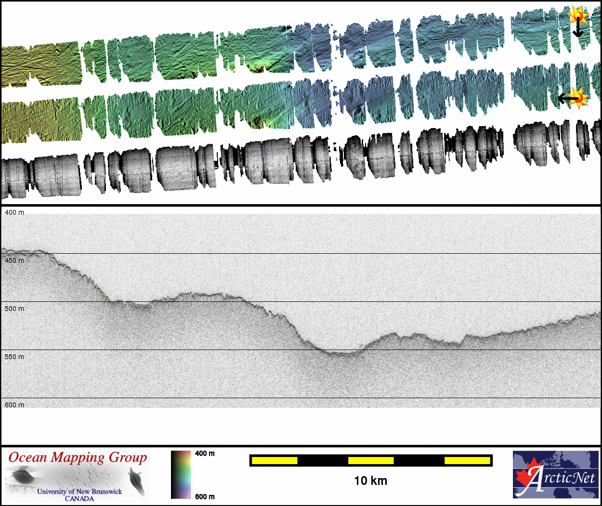The height and width of the screenshot is (506, 602).
Task: Click the middle yellow segment of scale bar
Action: pos(371,461)
